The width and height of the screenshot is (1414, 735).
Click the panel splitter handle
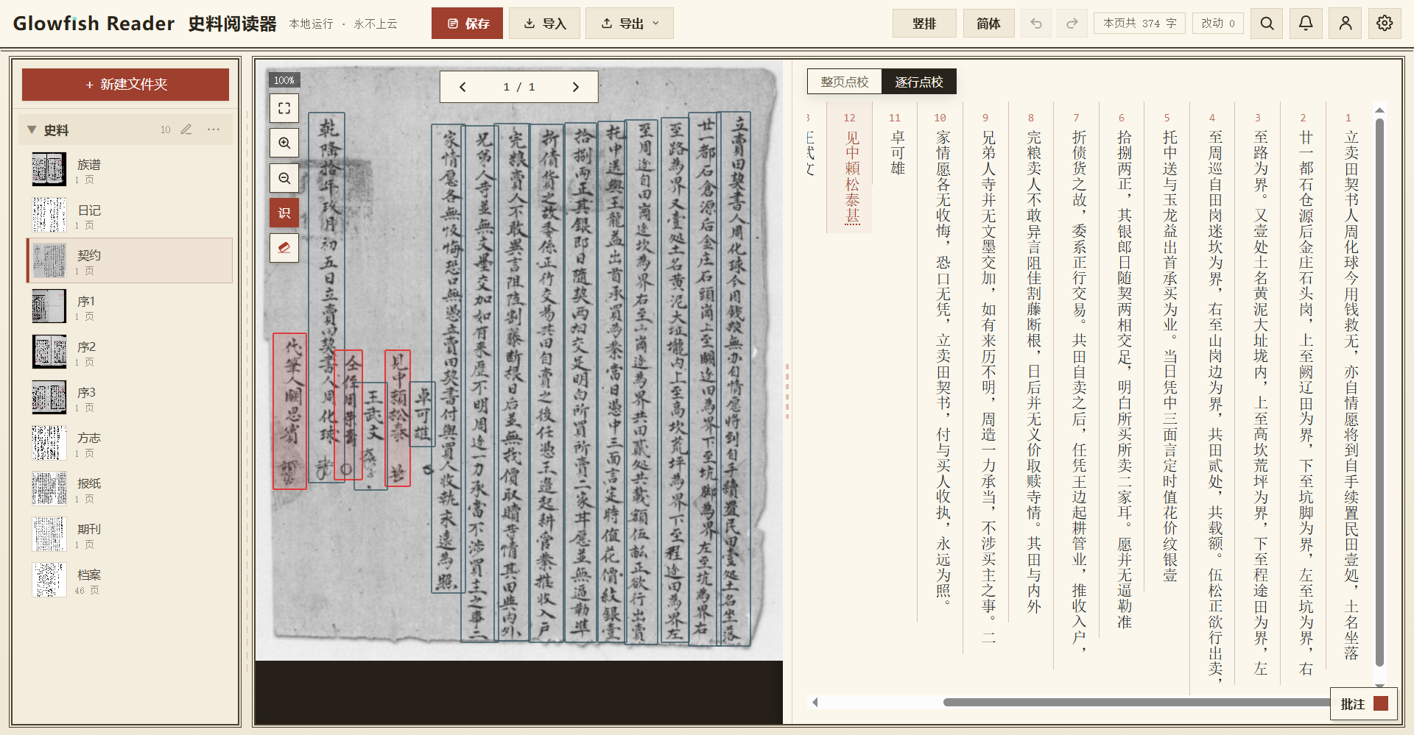tap(787, 390)
